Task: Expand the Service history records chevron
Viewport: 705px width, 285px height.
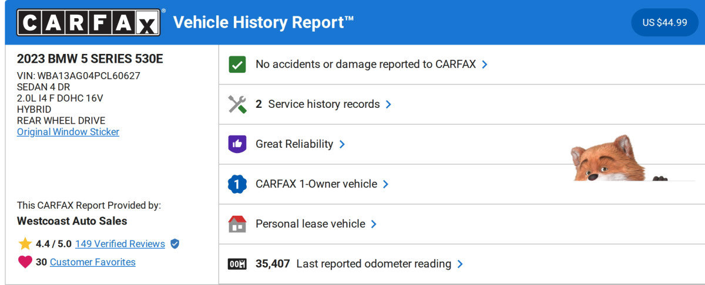Action: coord(388,104)
